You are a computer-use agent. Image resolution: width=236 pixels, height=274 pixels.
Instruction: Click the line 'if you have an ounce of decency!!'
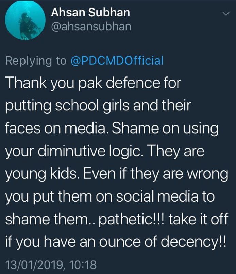pos(116,242)
